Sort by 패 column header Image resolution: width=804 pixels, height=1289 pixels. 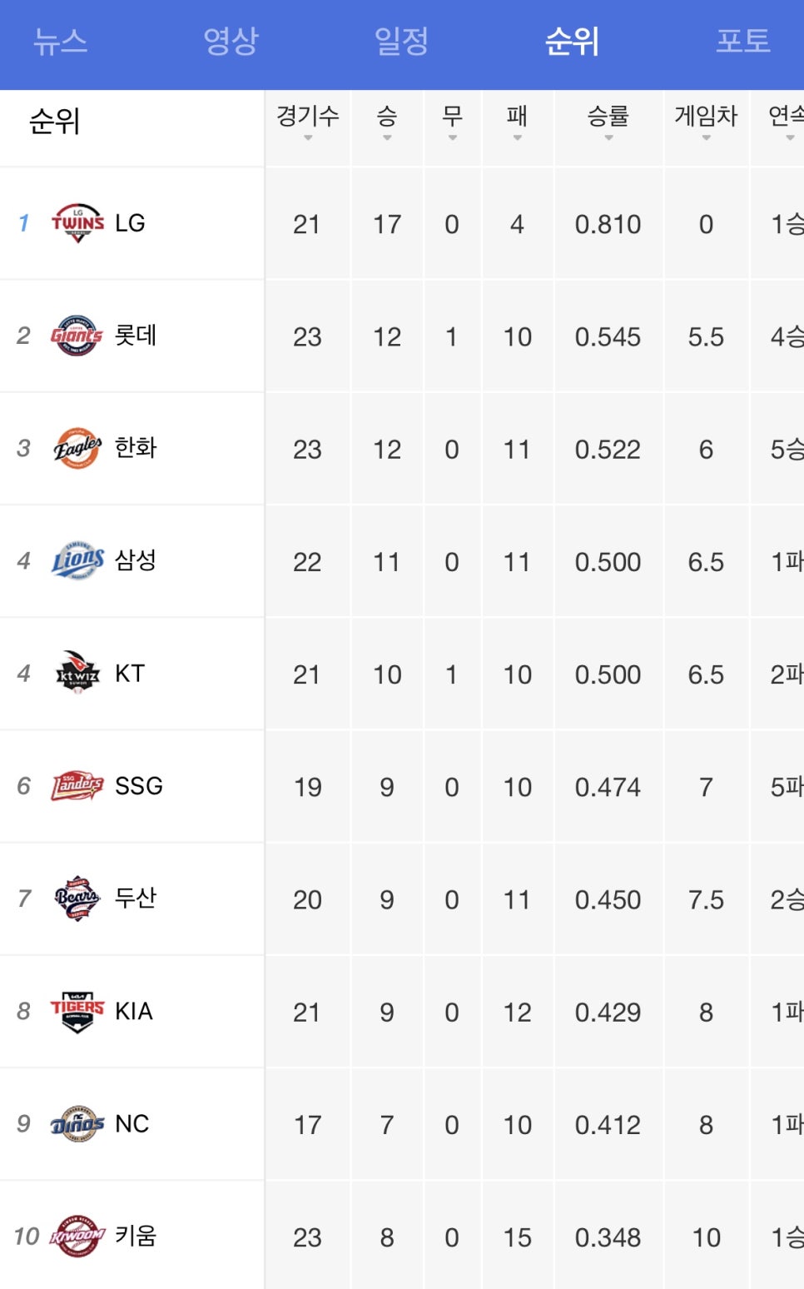[517, 122]
